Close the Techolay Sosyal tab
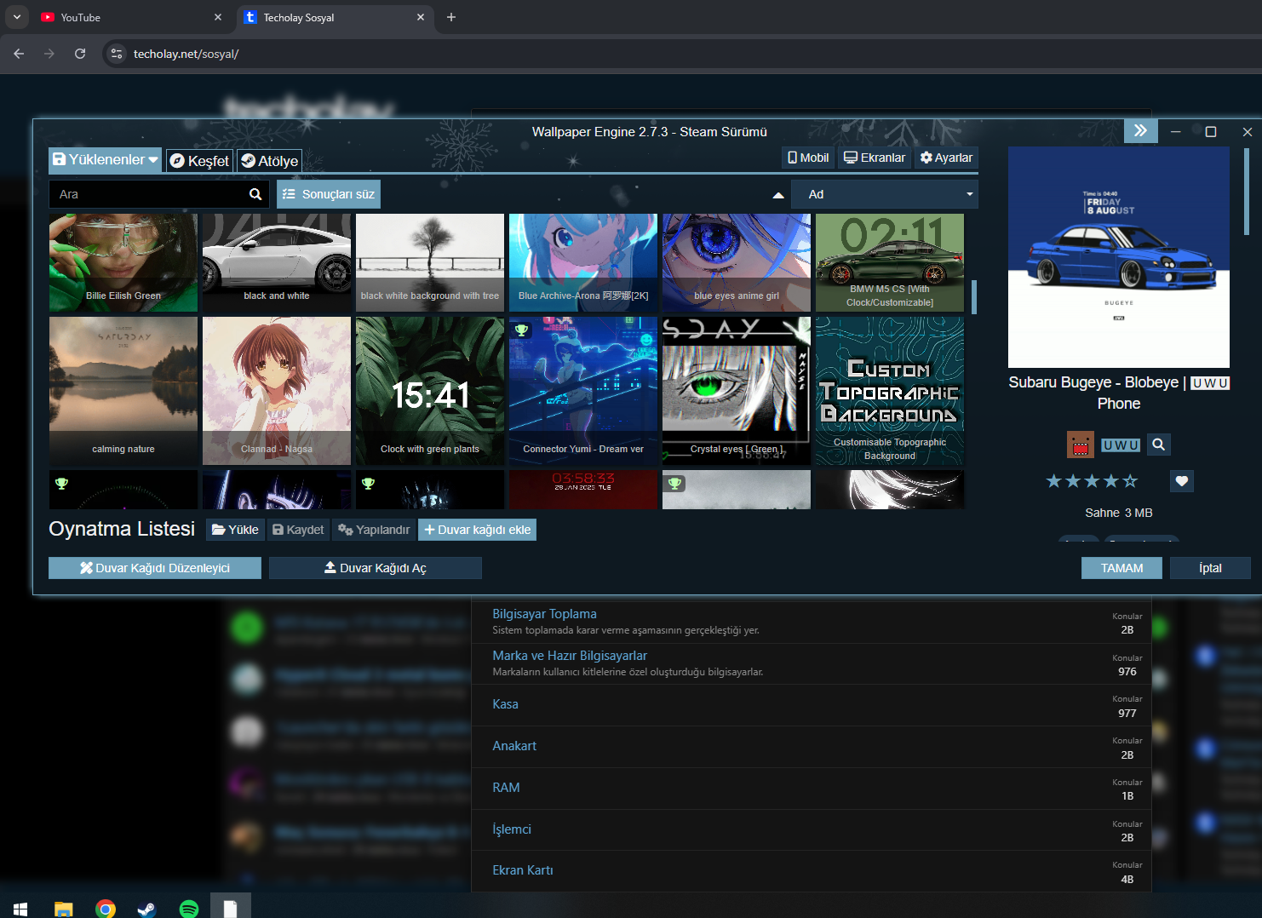The image size is (1262, 918). [421, 17]
